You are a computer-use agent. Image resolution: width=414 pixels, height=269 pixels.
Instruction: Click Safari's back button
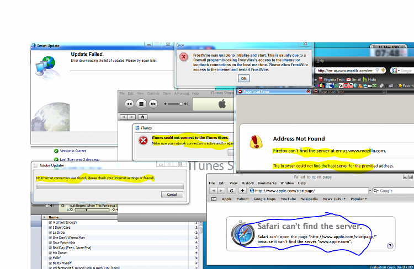[213, 190]
